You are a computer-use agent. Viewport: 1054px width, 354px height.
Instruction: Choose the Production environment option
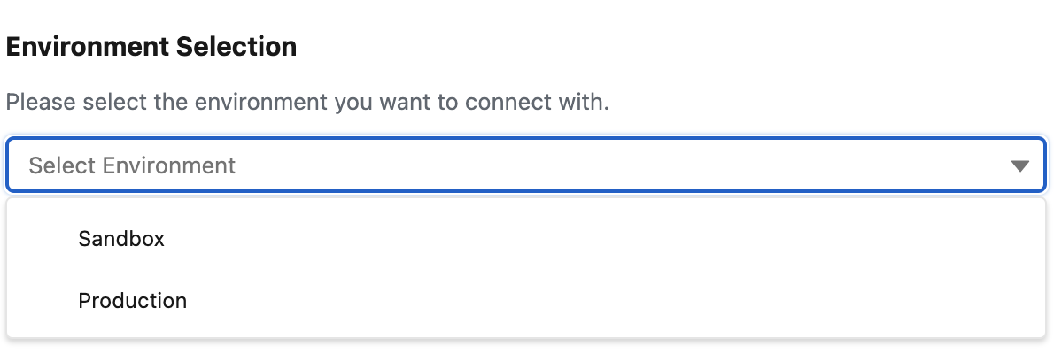click(x=133, y=301)
